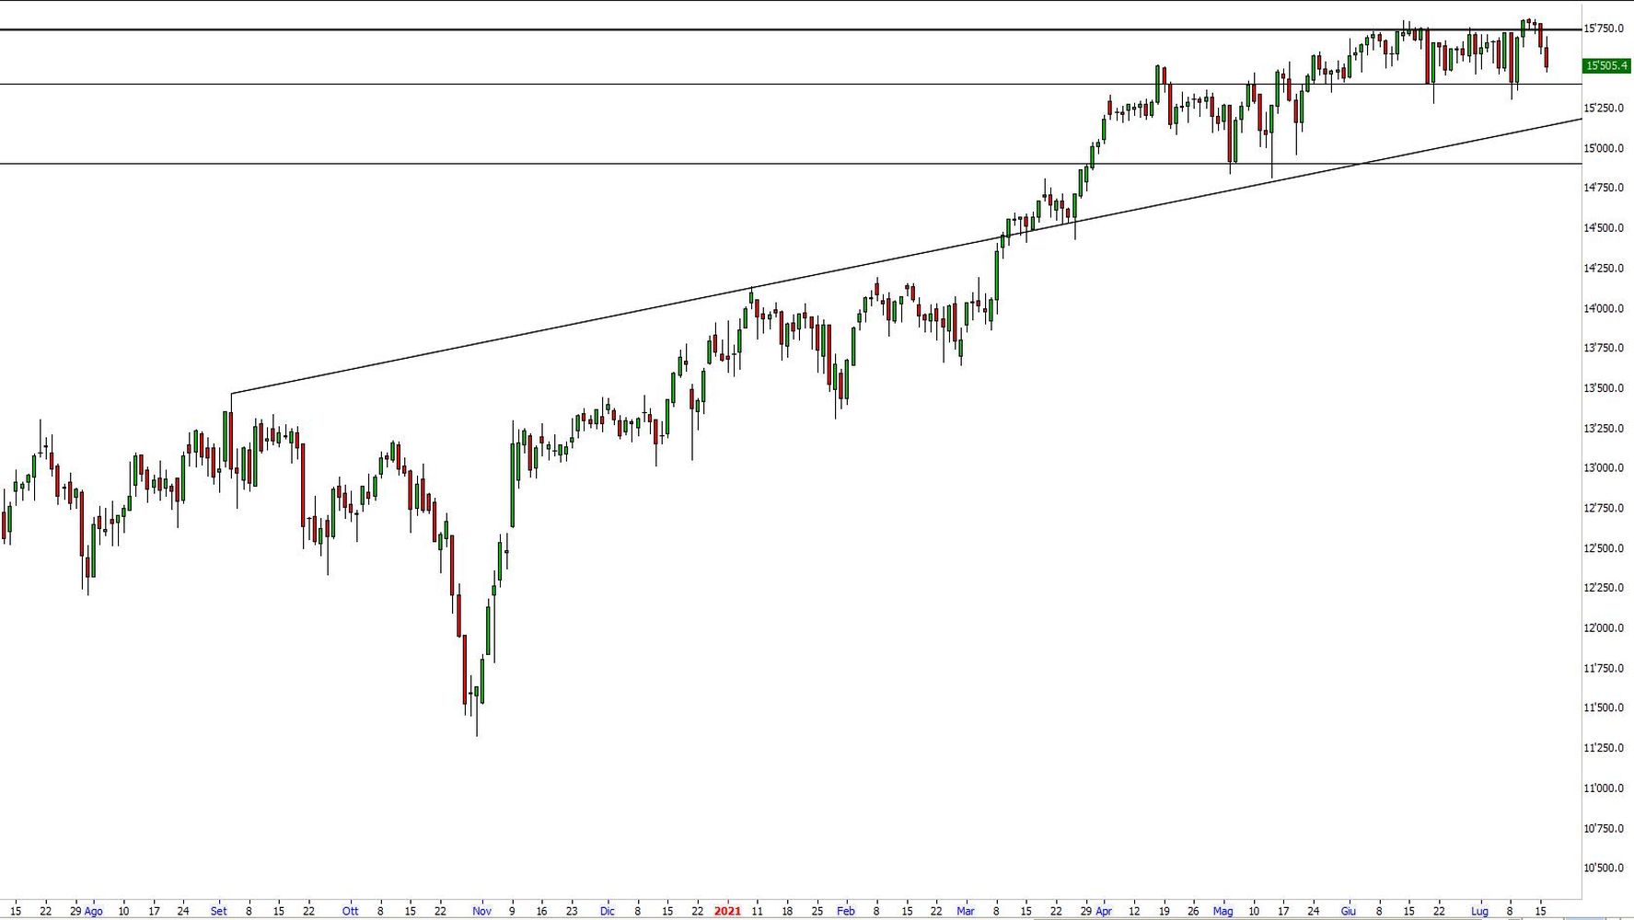Screen dimensions: 1634x920
Task: Click the 14'000.0 price scale label
Action: (x=1603, y=308)
